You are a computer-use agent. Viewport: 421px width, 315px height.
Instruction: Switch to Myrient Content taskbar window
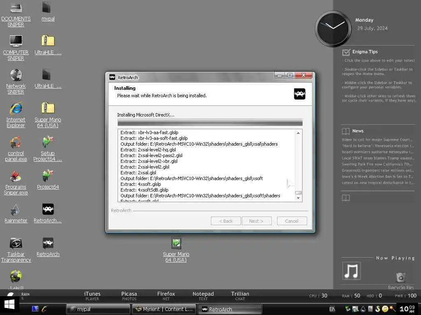(x=164, y=309)
